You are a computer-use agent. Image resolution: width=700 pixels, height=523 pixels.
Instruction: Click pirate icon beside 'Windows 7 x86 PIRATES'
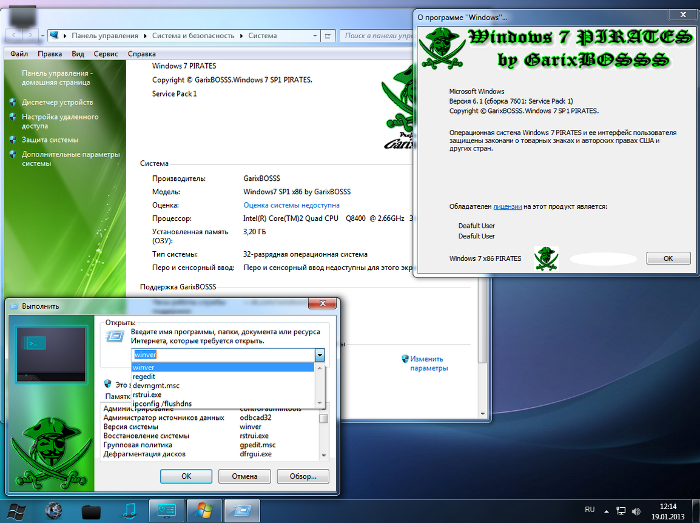(546, 258)
